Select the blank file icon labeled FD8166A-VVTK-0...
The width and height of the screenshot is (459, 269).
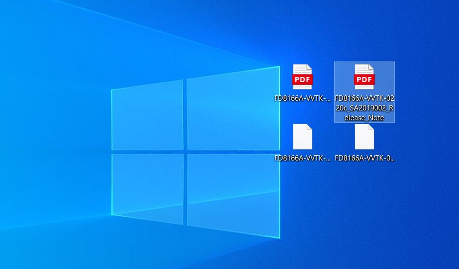point(364,137)
